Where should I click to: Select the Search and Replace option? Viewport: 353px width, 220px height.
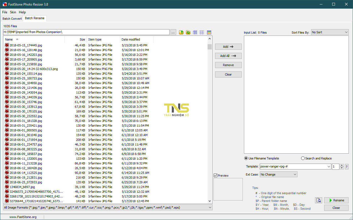point(303,158)
